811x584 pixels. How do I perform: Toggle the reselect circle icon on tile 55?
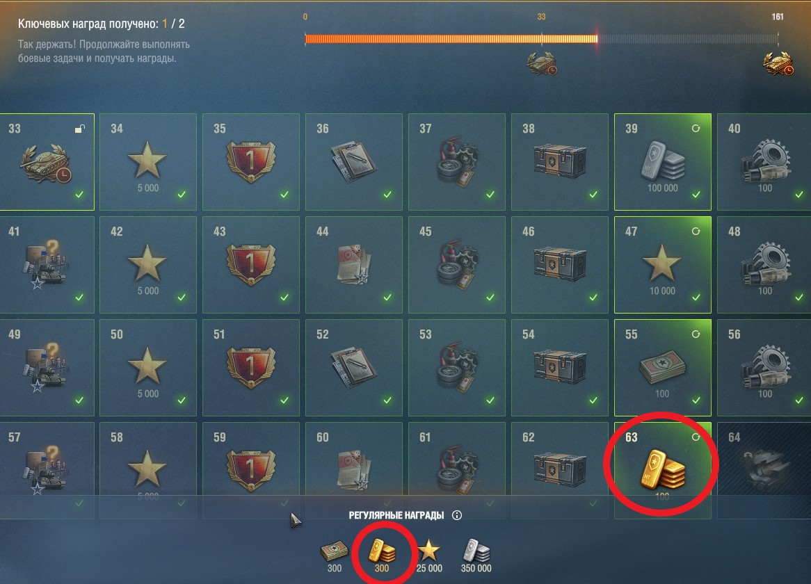point(696,334)
